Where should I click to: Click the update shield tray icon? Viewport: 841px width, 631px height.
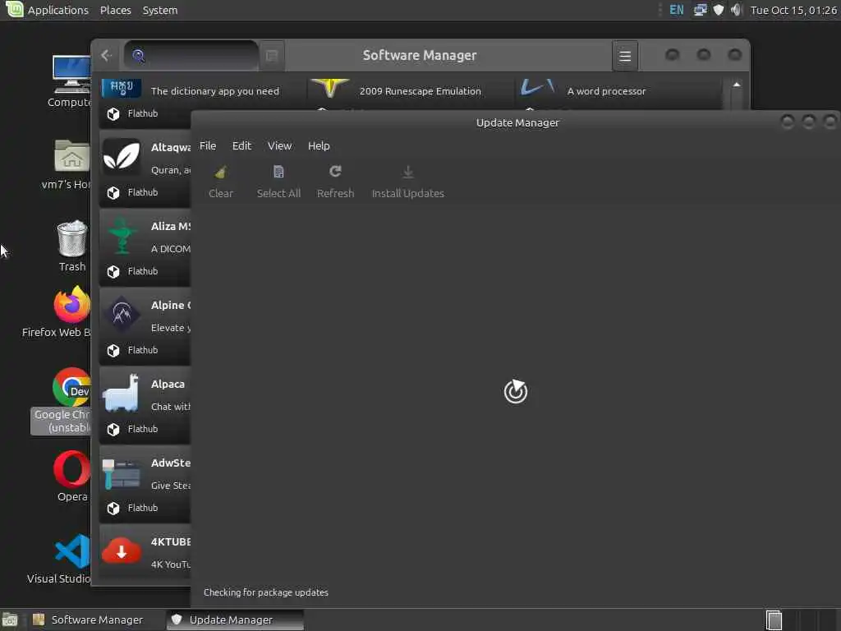718,10
